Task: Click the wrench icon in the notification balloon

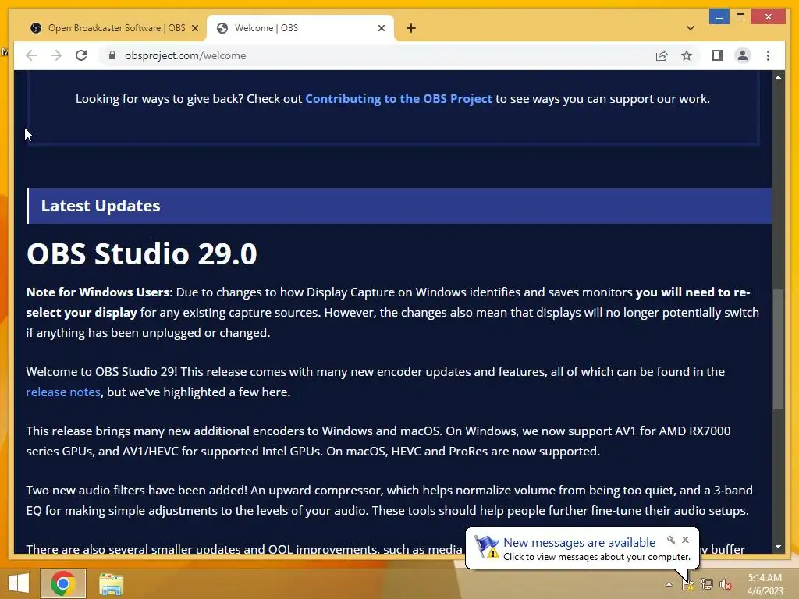Action: 671,540
